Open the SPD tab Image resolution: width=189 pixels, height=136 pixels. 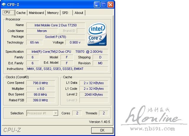[x=66, y=13]
